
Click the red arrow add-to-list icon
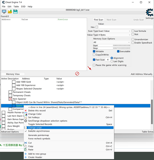pos(89,68)
